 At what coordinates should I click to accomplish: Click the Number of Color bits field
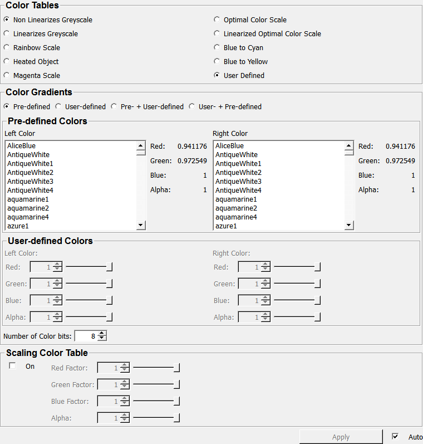[86, 336]
